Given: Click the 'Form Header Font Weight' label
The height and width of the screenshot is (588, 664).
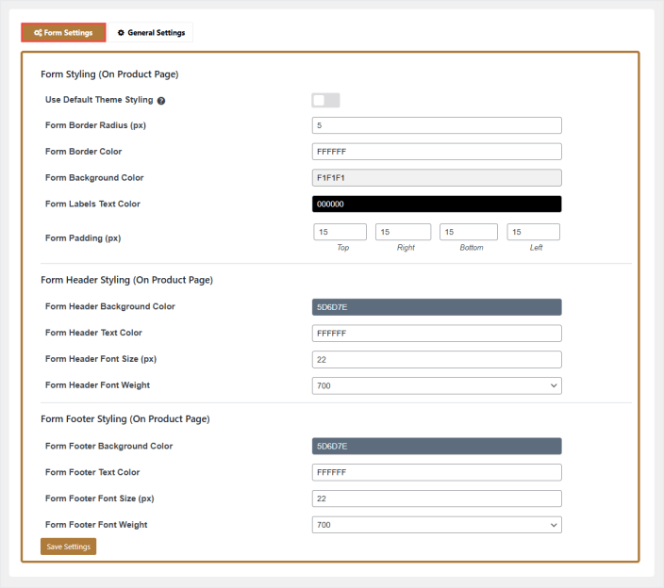Looking at the screenshot, I should point(98,385).
